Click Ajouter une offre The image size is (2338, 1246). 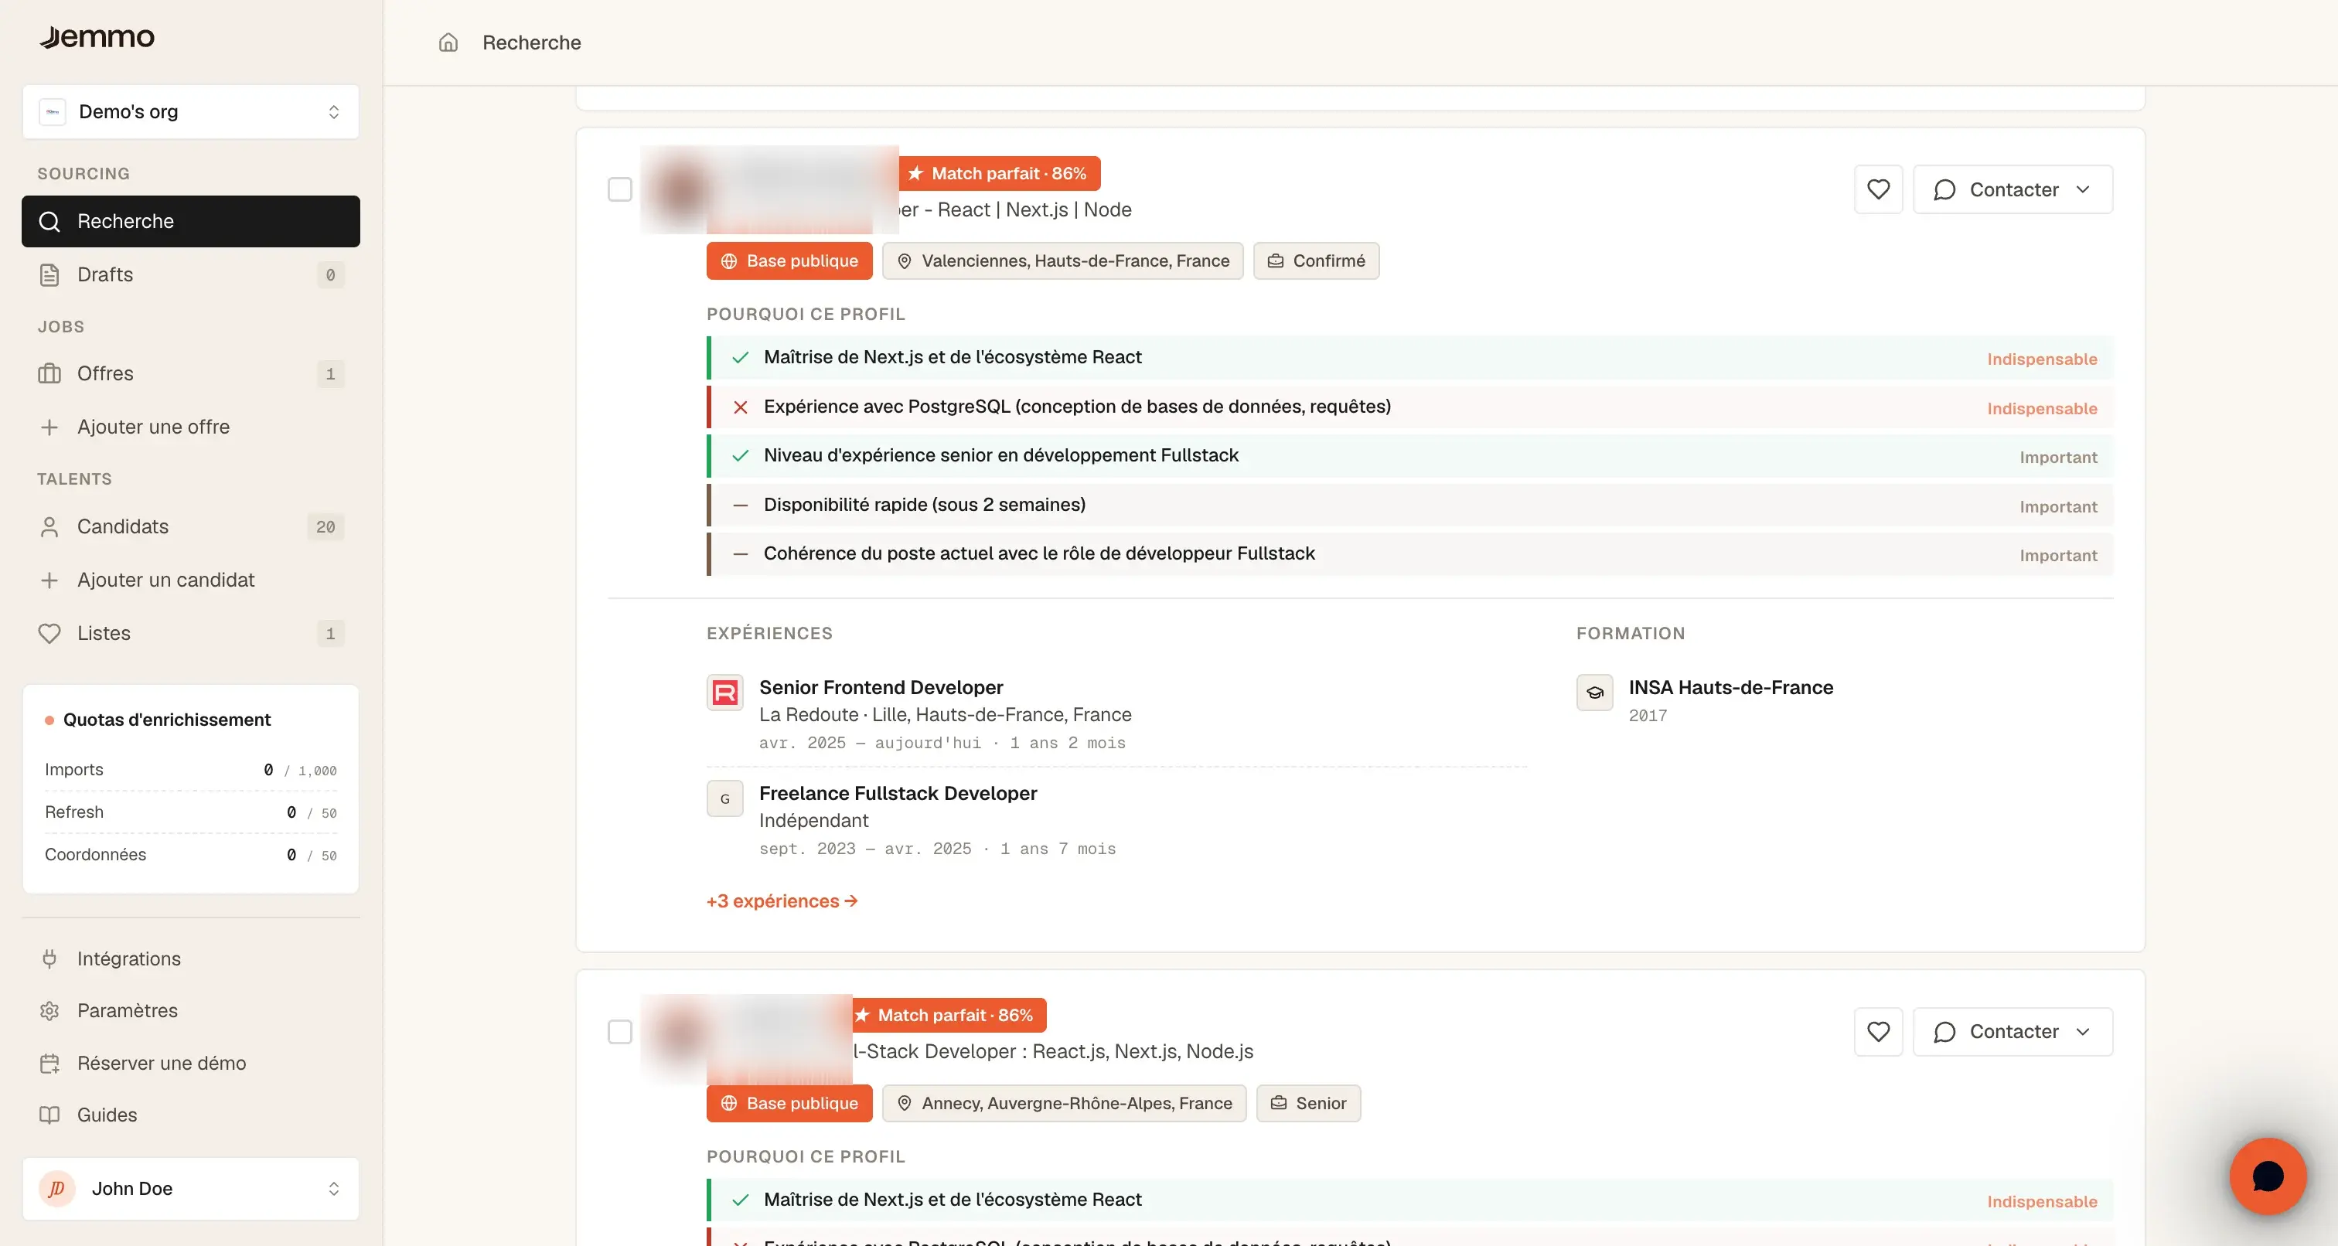191,427
